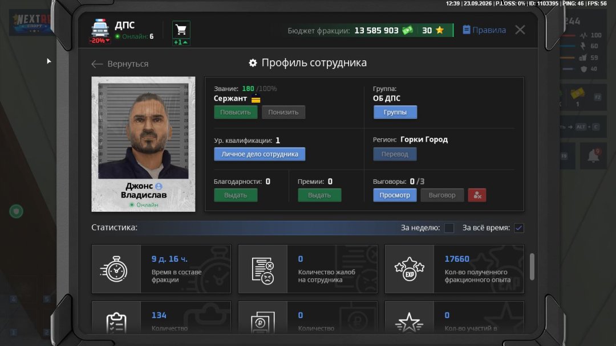Issue bonus with Выдать under Премии
The width and height of the screenshot is (616, 346).
click(319, 195)
